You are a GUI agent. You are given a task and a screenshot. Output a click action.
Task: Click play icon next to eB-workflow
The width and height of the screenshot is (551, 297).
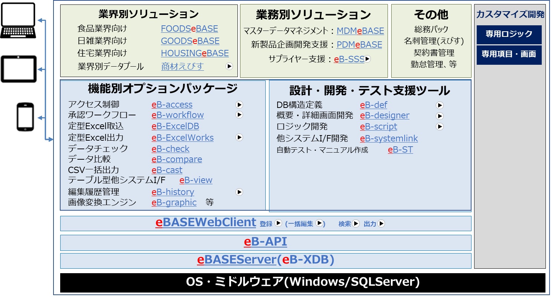pyautogui.click(x=239, y=115)
